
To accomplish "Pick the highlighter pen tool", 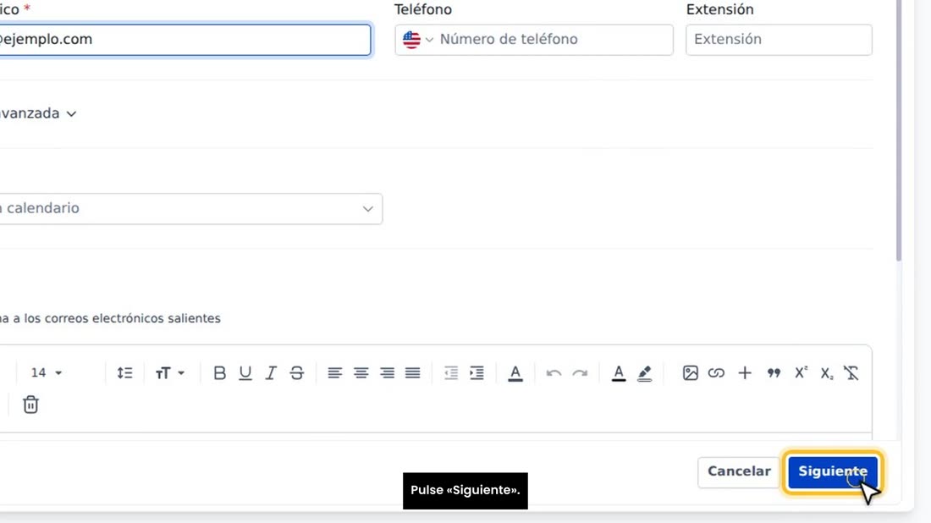I will coord(645,373).
